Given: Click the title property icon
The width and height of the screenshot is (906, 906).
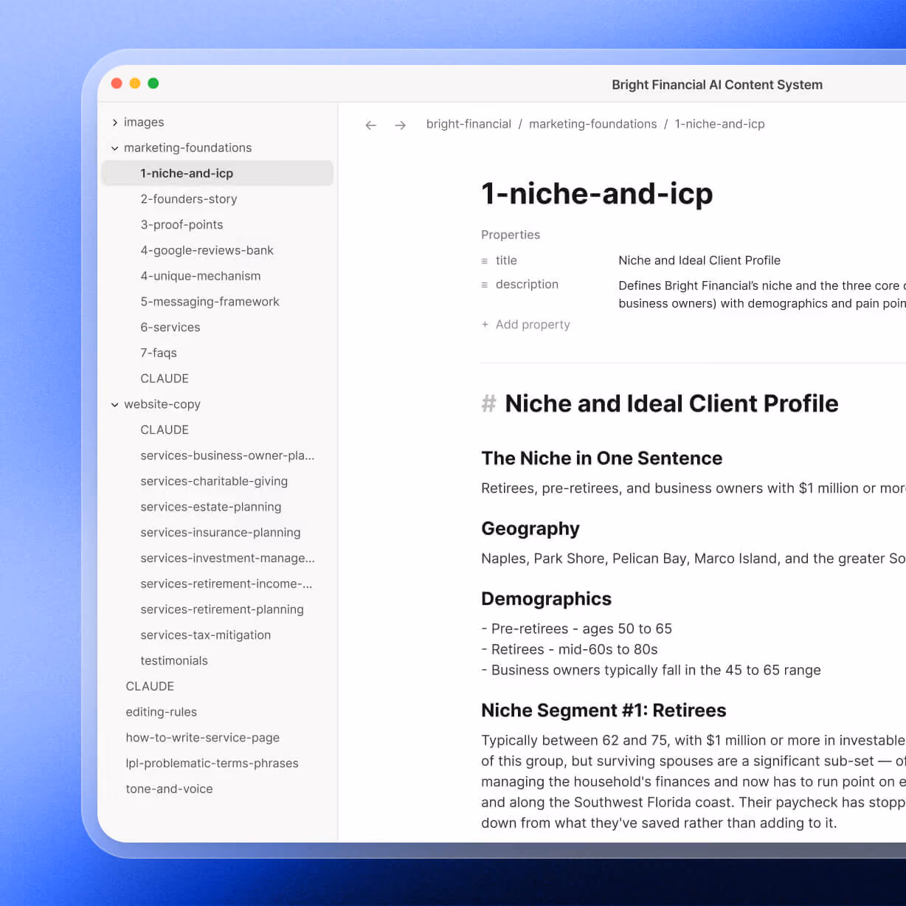Looking at the screenshot, I should (485, 261).
